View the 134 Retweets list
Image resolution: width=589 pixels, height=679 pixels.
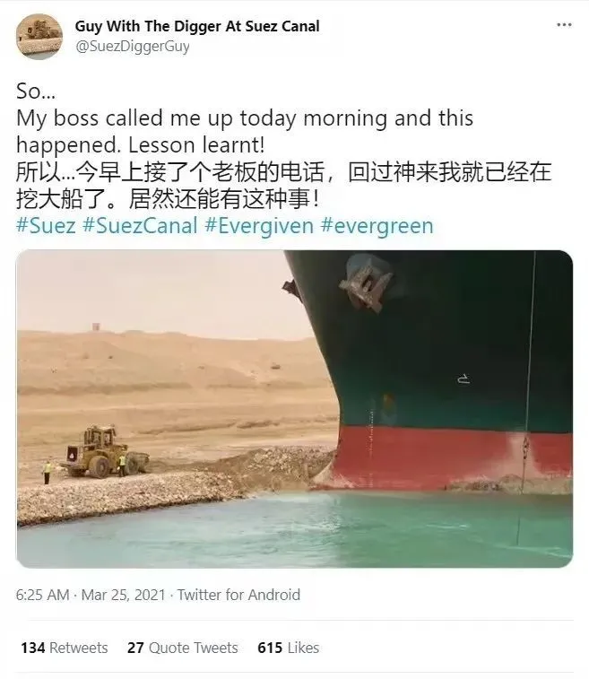tap(65, 648)
